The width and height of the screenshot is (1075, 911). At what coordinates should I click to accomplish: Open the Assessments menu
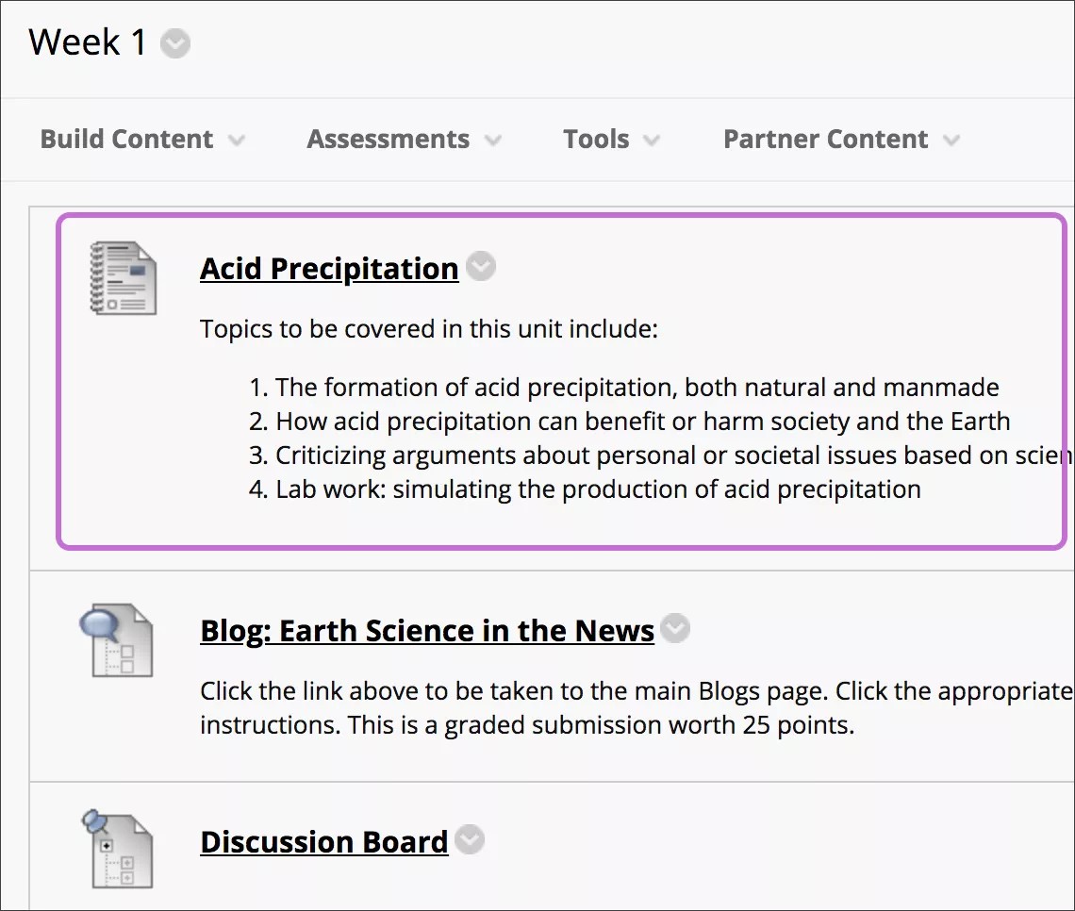[388, 139]
